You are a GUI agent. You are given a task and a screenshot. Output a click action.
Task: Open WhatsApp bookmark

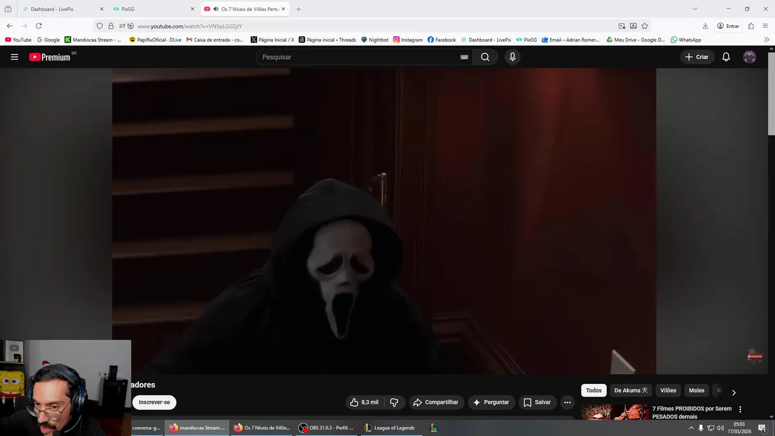[x=686, y=40]
